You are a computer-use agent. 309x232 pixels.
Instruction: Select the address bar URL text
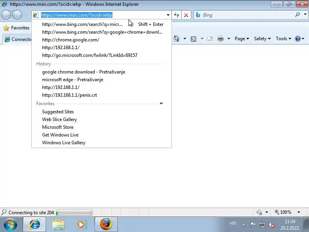[x=76, y=15]
